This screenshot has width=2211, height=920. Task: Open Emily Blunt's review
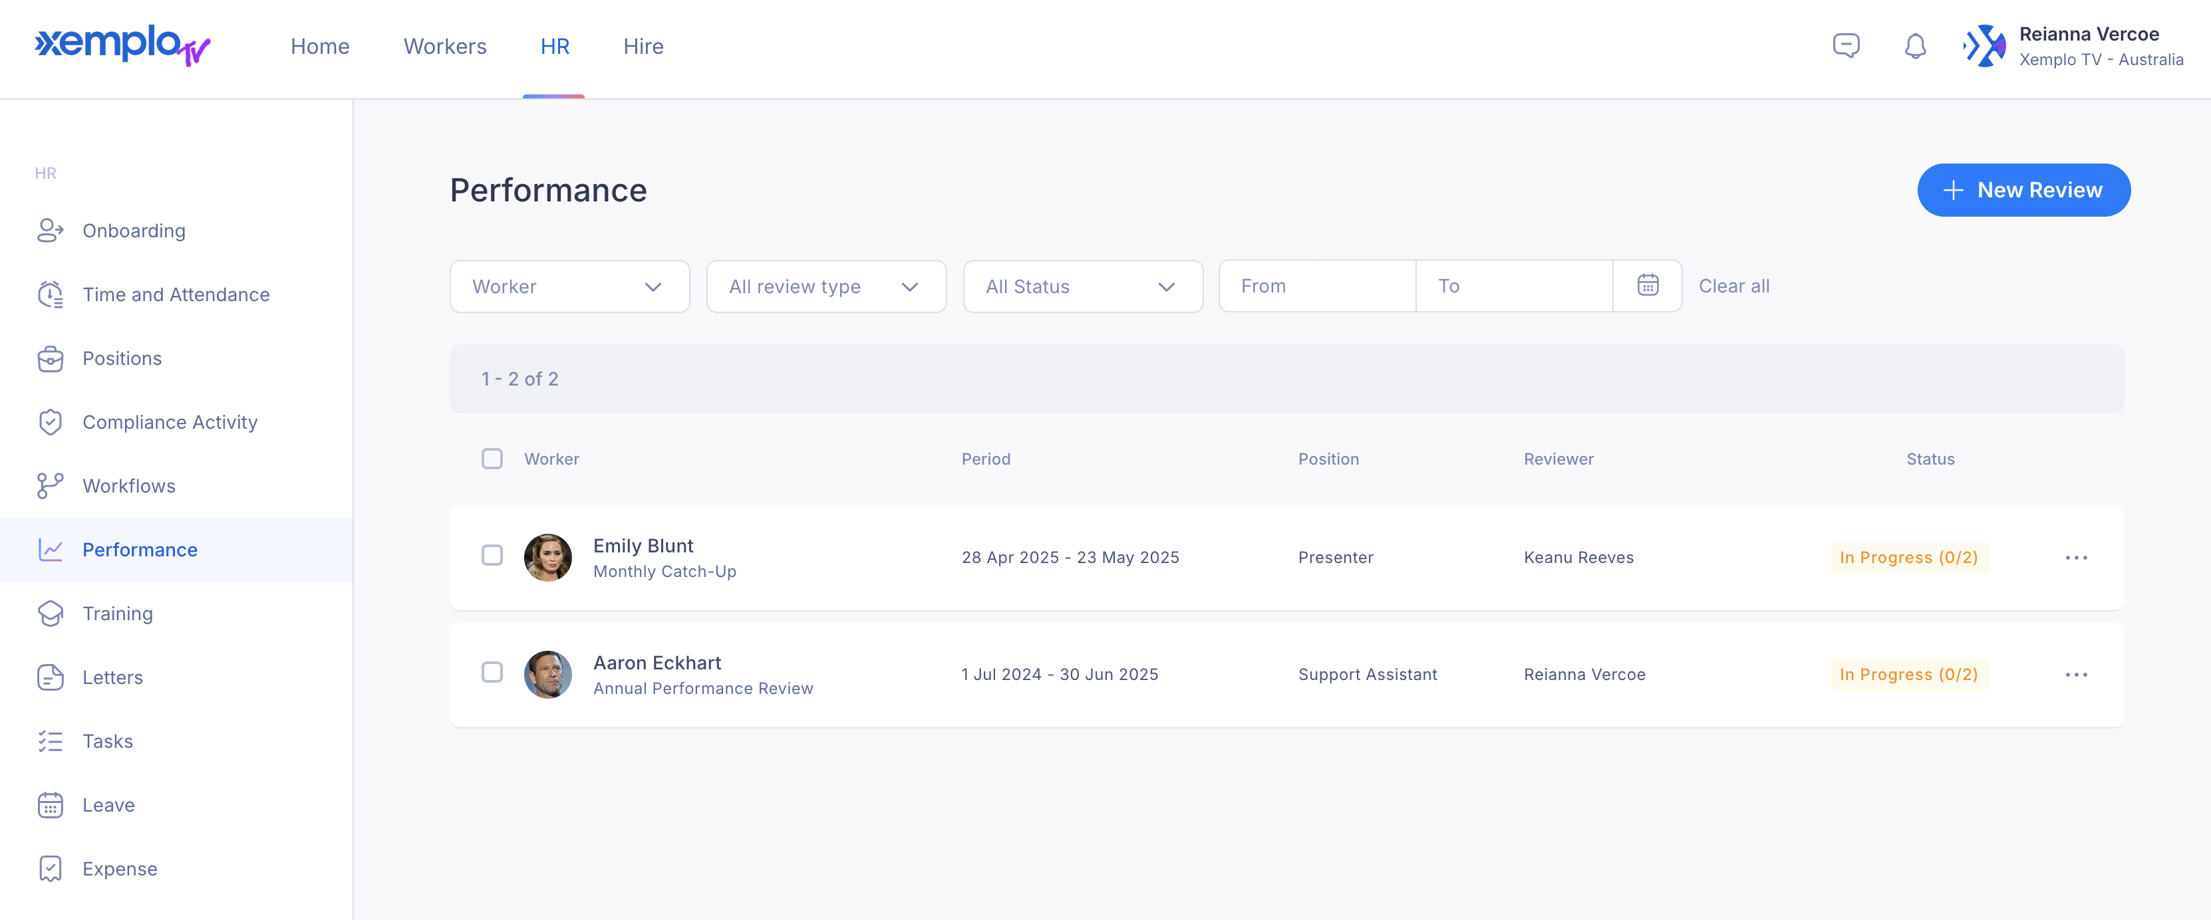pos(1286,557)
